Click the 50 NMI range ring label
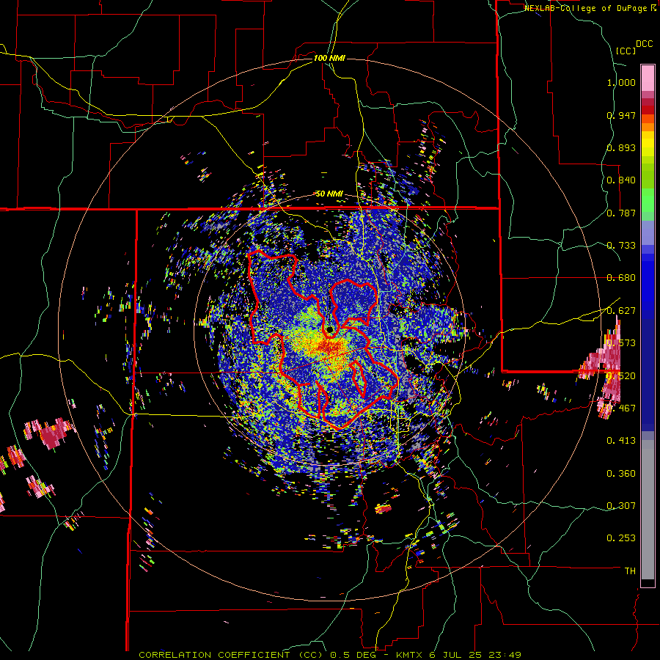The width and height of the screenshot is (660, 660). coord(329,194)
